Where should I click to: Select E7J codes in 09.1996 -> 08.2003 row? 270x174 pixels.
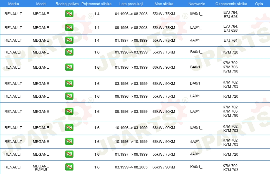pyautogui.click(x=231, y=28)
